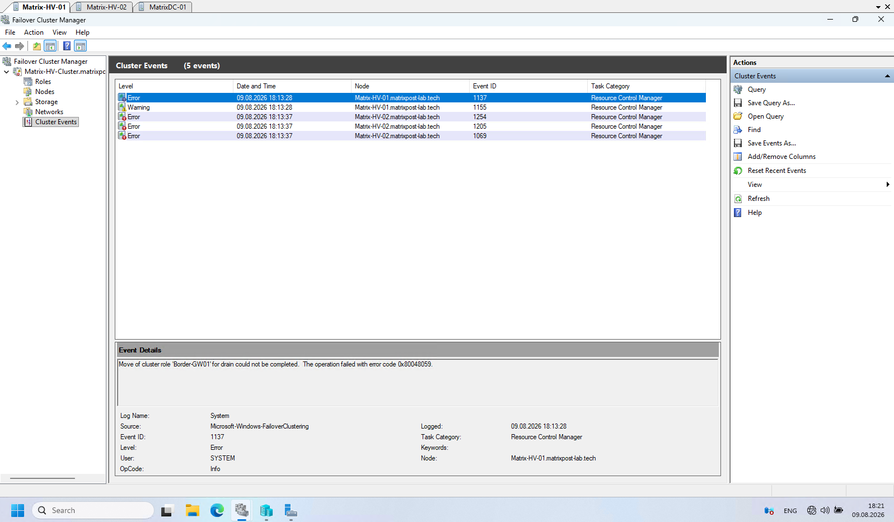Sort by the Node column header
This screenshot has width=894, height=522.
pos(410,86)
